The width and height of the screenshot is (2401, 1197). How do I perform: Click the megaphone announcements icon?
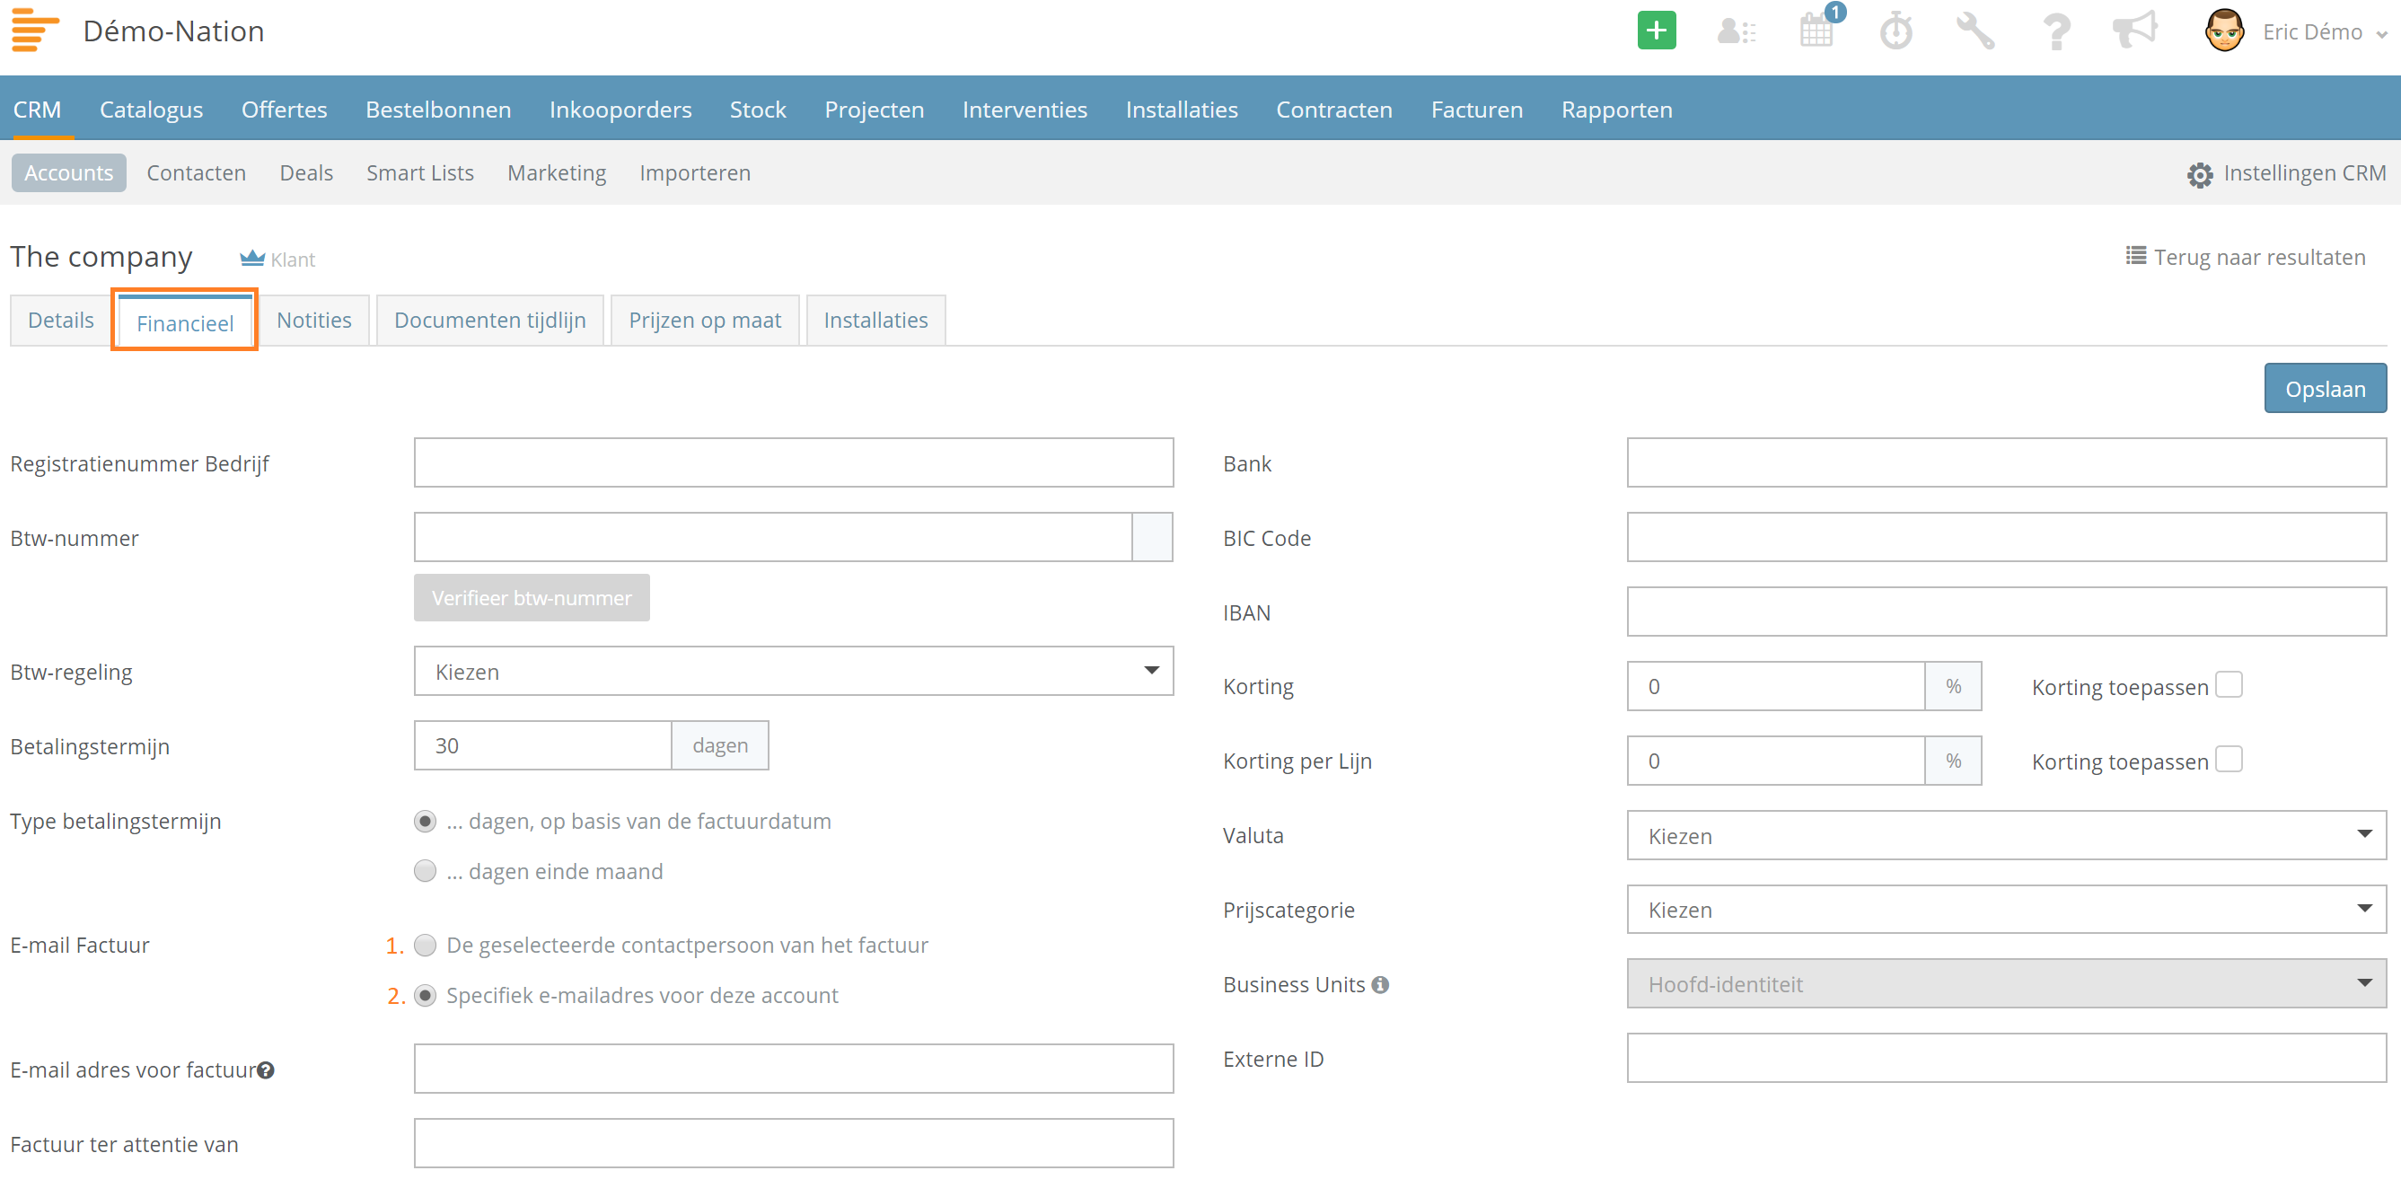(x=2135, y=30)
